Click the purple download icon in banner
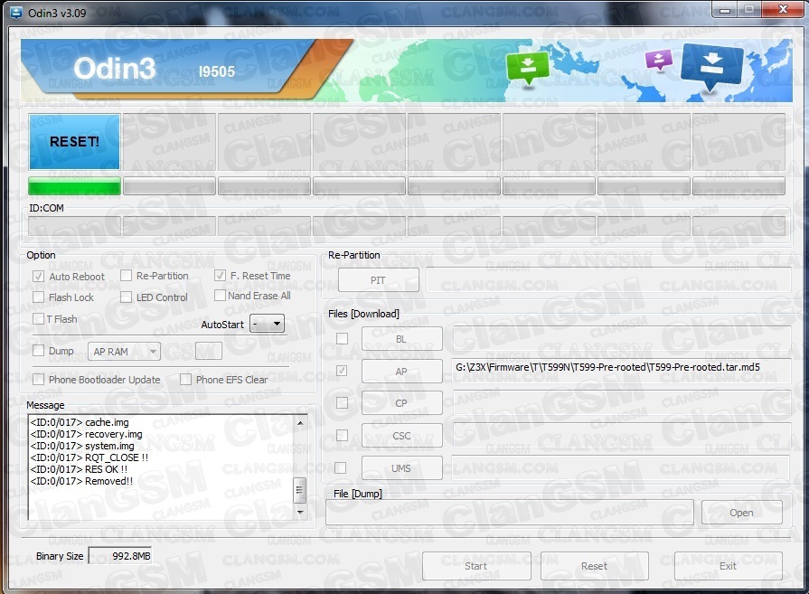The image size is (809, 594). tap(659, 60)
